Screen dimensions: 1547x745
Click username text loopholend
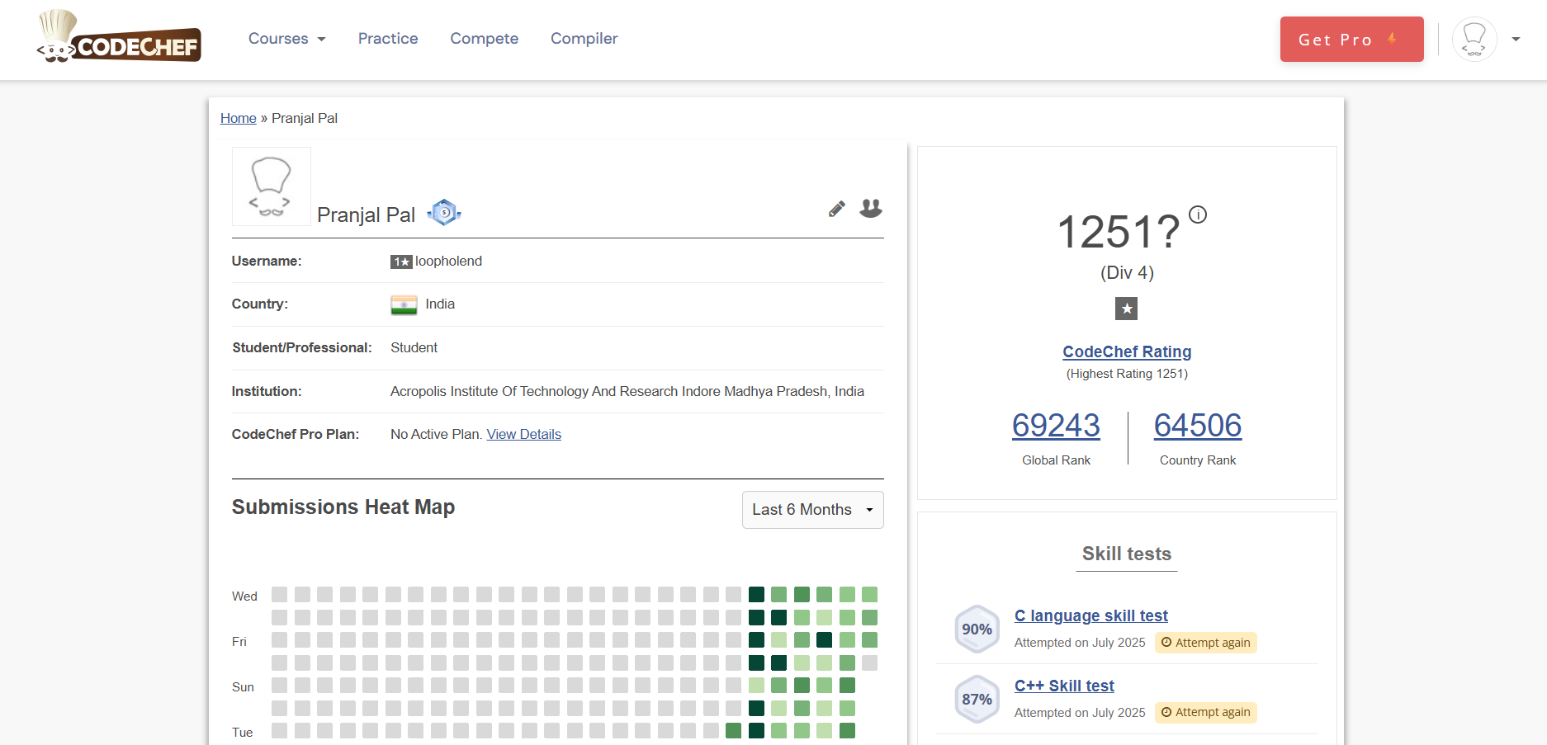click(x=448, y=262)
